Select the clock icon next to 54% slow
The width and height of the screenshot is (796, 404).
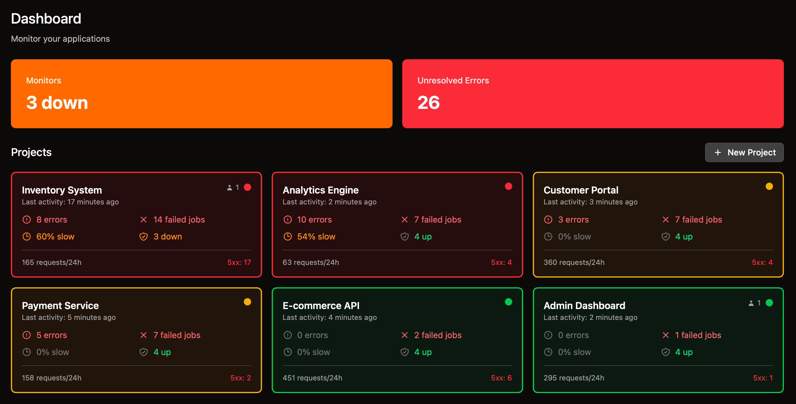287,236
